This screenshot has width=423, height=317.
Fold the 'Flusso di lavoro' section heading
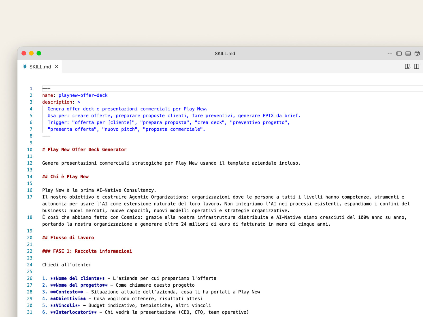38,238
